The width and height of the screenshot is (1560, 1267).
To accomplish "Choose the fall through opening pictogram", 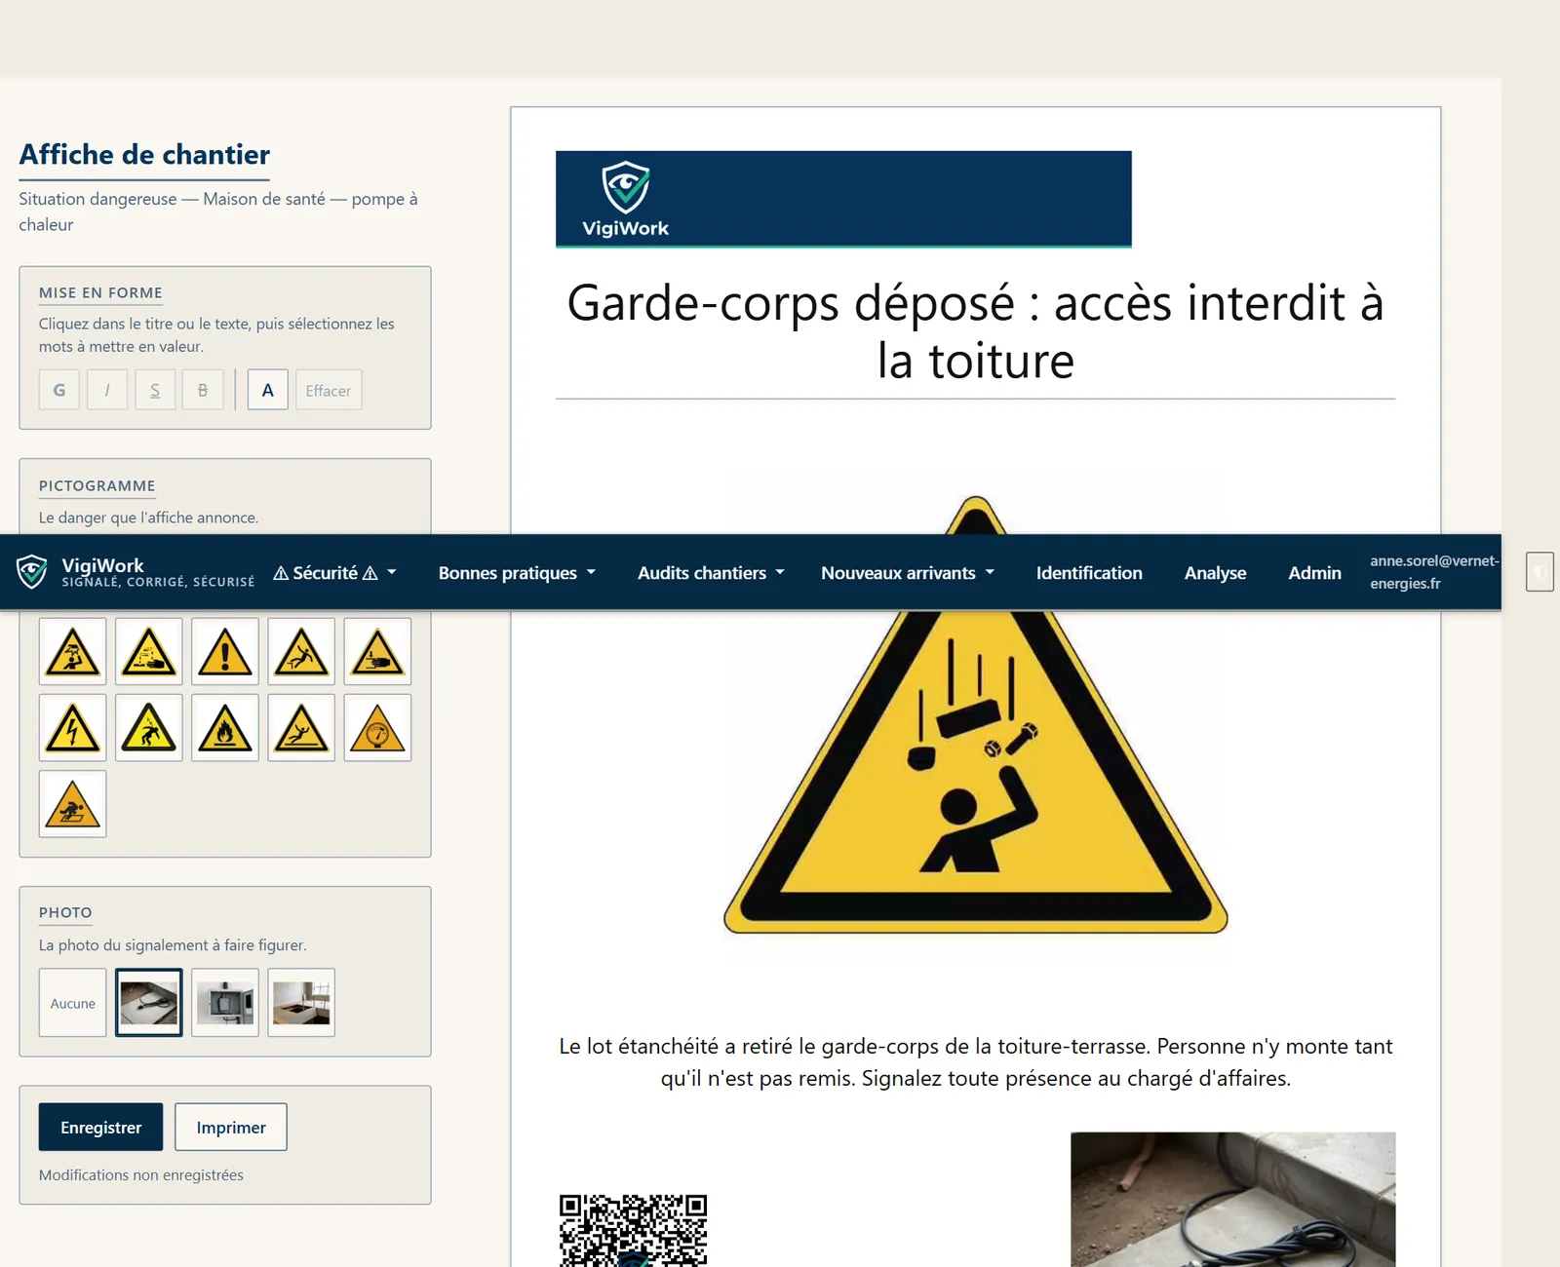I will tap(73, 804).
